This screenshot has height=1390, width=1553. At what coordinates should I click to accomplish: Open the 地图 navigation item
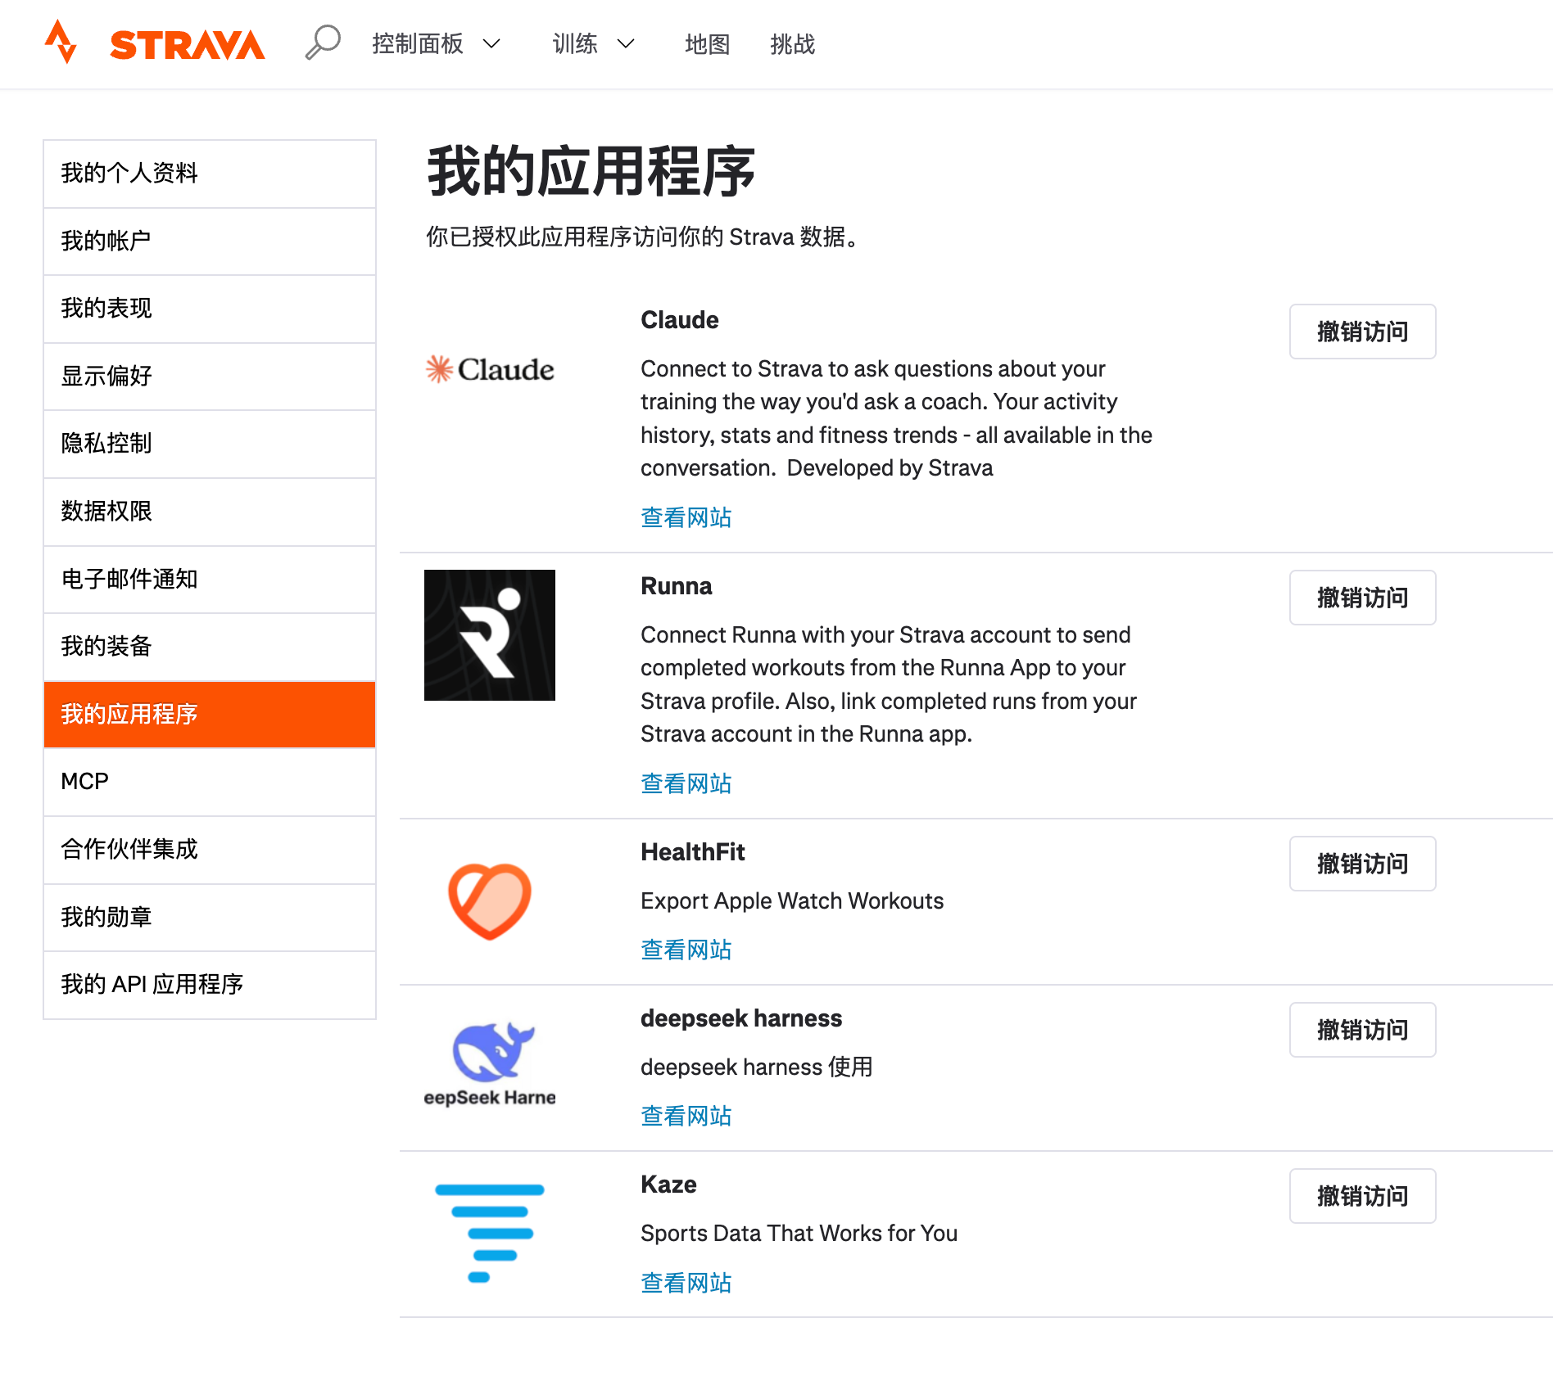point(707,43)
